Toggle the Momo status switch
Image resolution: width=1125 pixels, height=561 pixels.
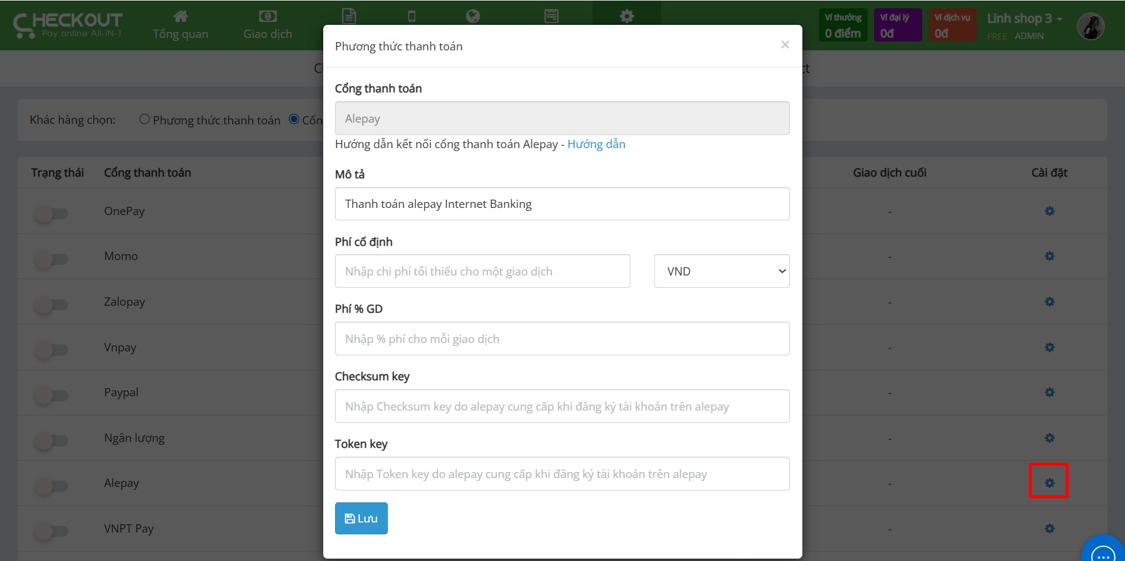tap(52, 259)
